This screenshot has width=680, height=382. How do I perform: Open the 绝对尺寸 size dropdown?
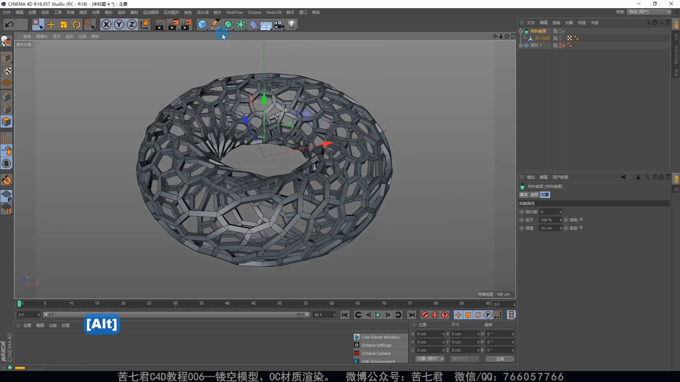point(465,359)
